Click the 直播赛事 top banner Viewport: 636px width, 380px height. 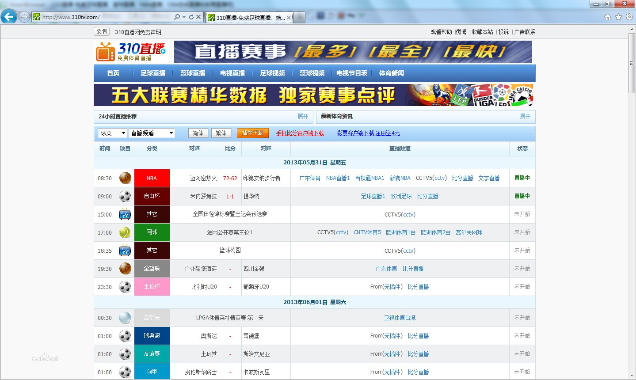[353, 52]
